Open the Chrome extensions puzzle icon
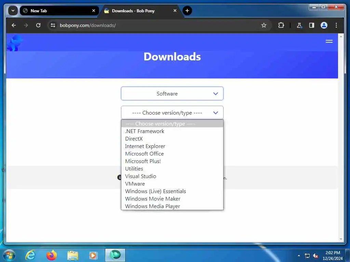The image size is (350, 262). (x=281, y=25)
